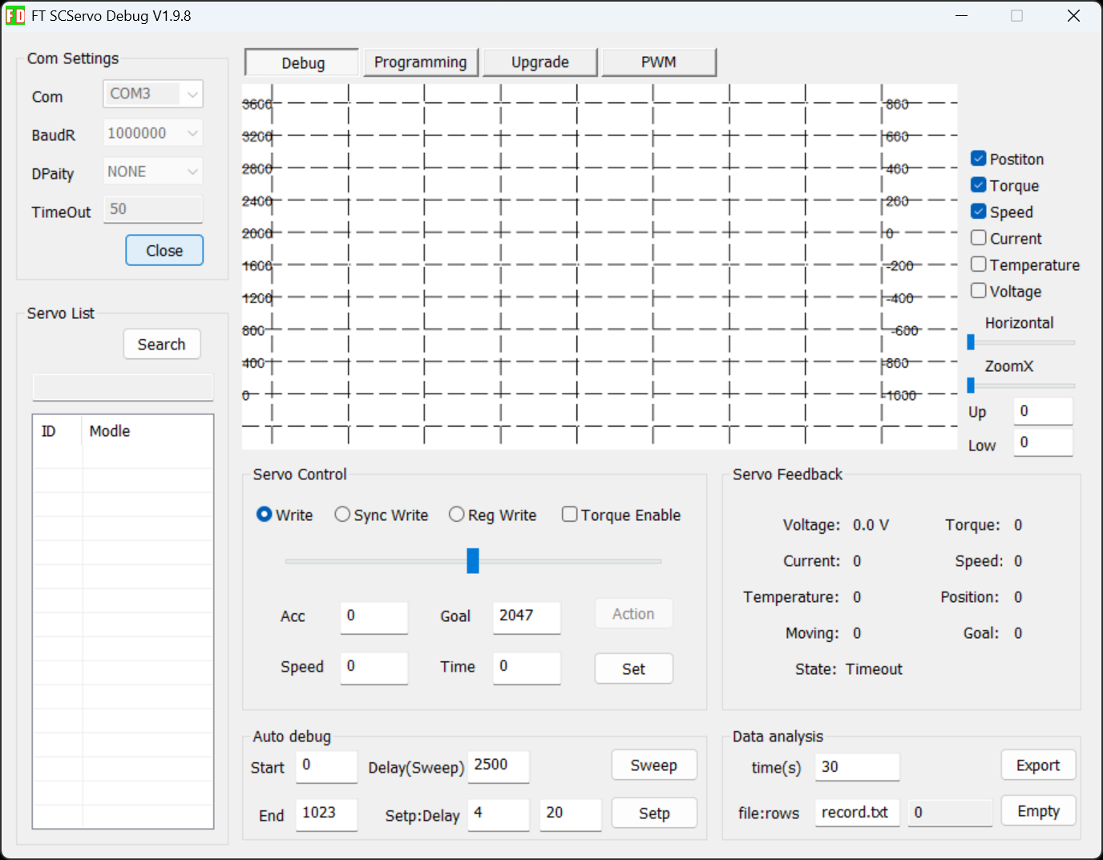Click the Empty button
The image size is (1103, 860).
coord(1038,811)
